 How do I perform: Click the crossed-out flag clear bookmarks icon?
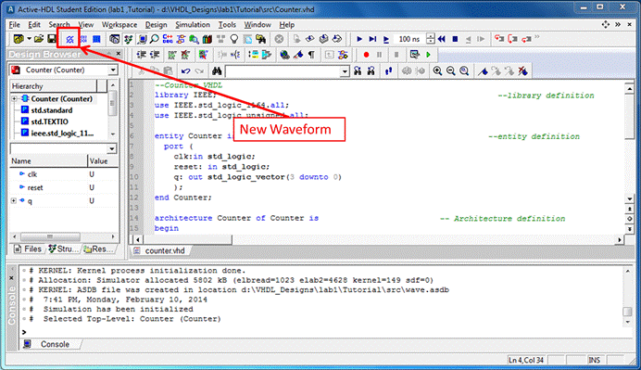click(522, 71)
